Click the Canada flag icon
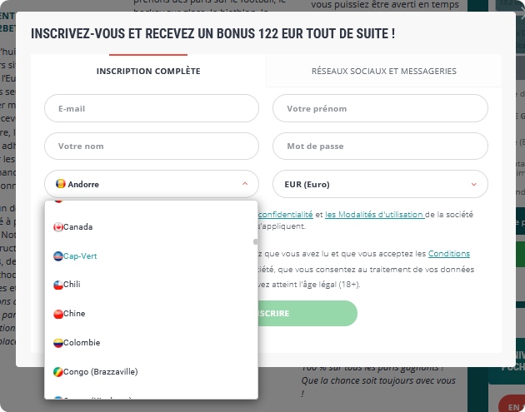 [x=58, y=227]
